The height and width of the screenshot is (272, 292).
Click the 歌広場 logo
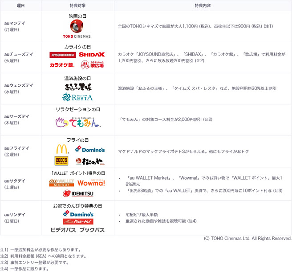(x=92, y=64)
